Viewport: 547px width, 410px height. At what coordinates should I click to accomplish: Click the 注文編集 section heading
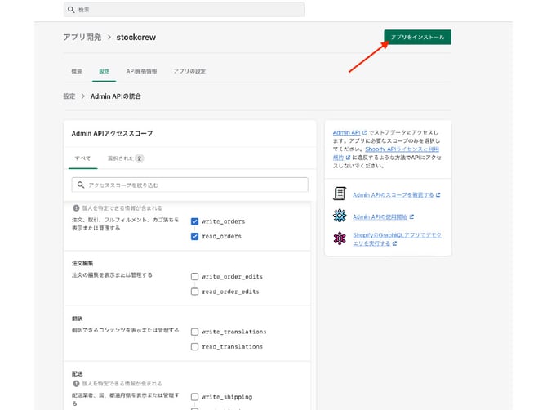[82, 264]
